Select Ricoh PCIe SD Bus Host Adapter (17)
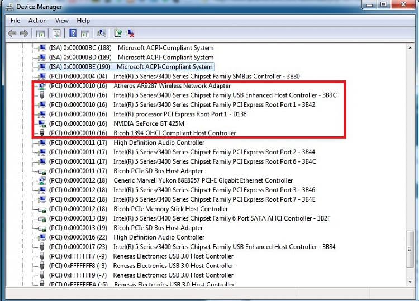This screenshot has height=301, width=419. 126,171
